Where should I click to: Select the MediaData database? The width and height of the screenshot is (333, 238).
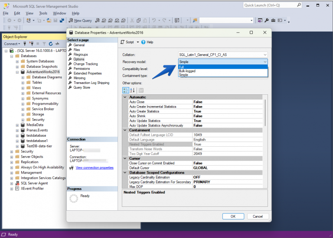35,125
